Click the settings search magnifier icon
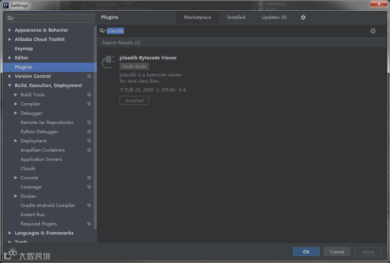Image resolution: width=390 pixels, height=263 pixels. (x=11, y=18)
